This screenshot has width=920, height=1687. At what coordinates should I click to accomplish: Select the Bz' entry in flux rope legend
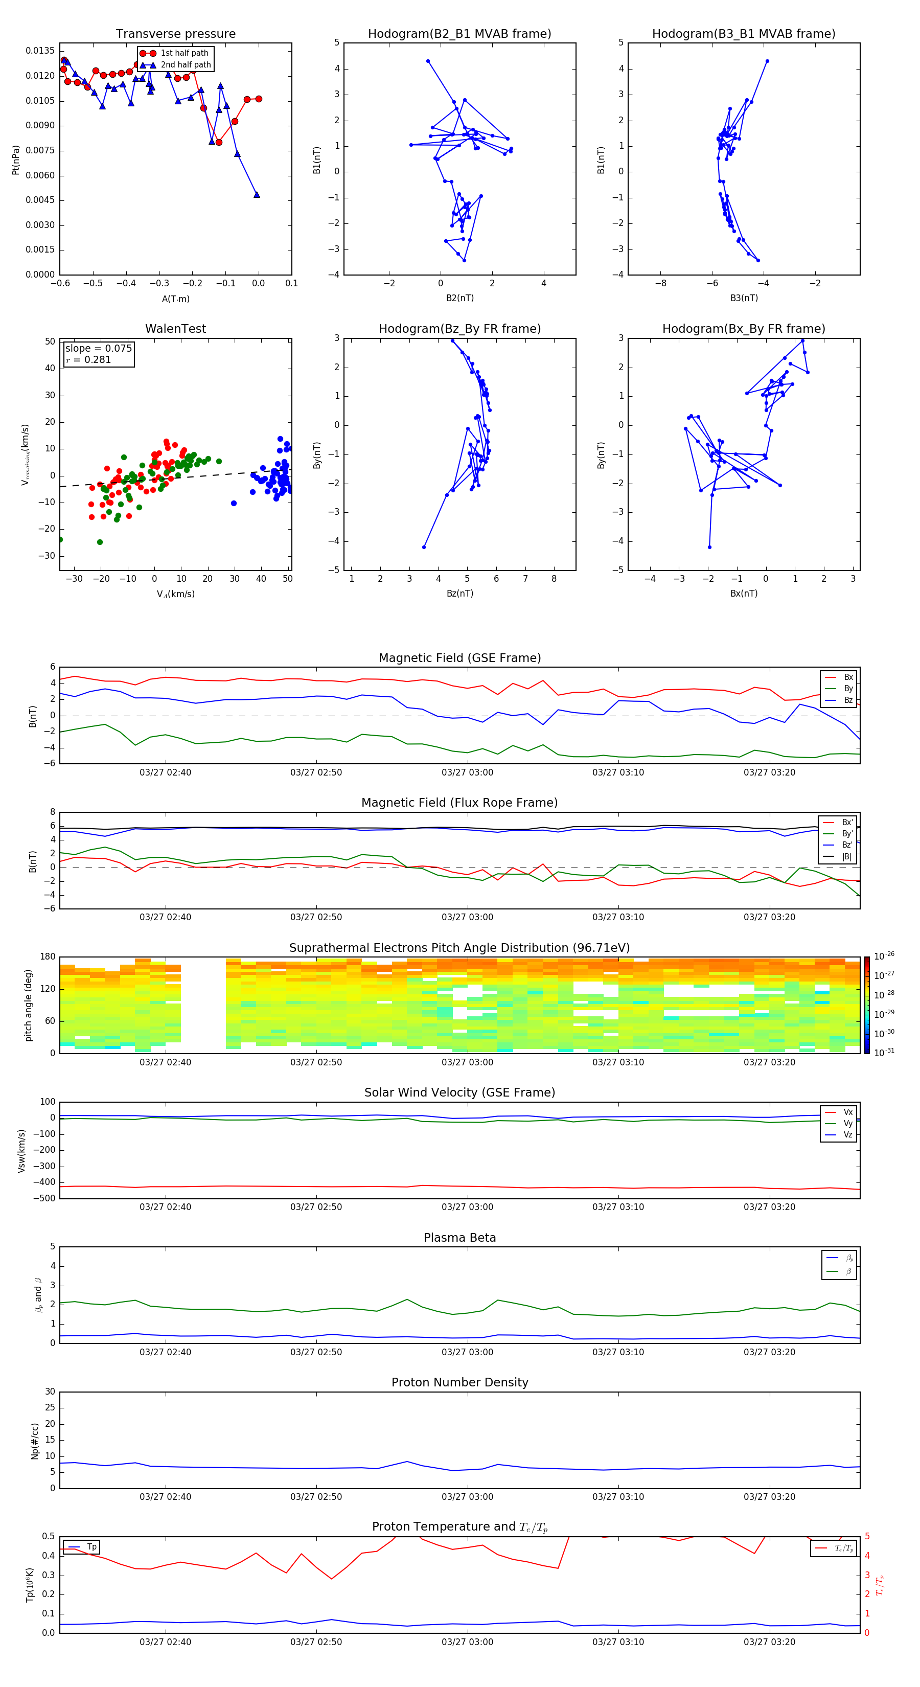click(839, 845)
